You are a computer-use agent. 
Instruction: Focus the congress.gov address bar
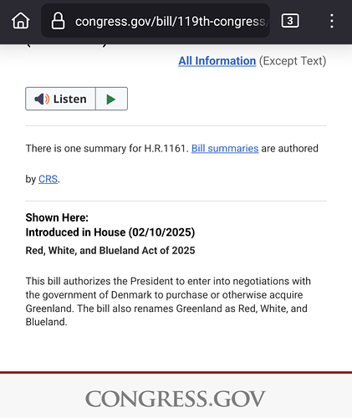(x=156, y=21)
